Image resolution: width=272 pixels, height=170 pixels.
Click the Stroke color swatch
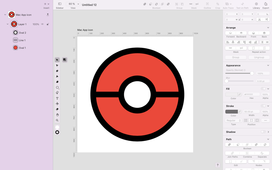231,112
